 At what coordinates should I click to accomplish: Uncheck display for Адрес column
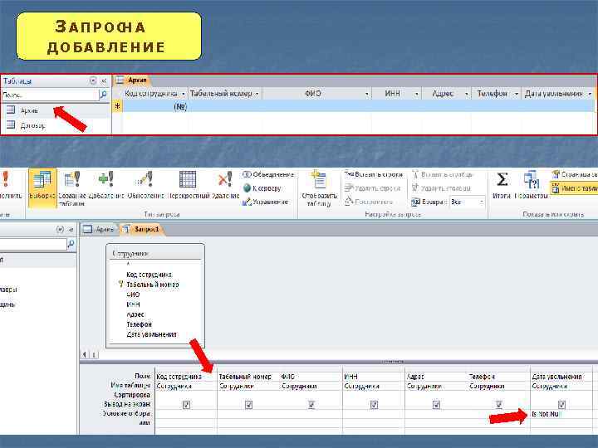(x=436, y=405)
